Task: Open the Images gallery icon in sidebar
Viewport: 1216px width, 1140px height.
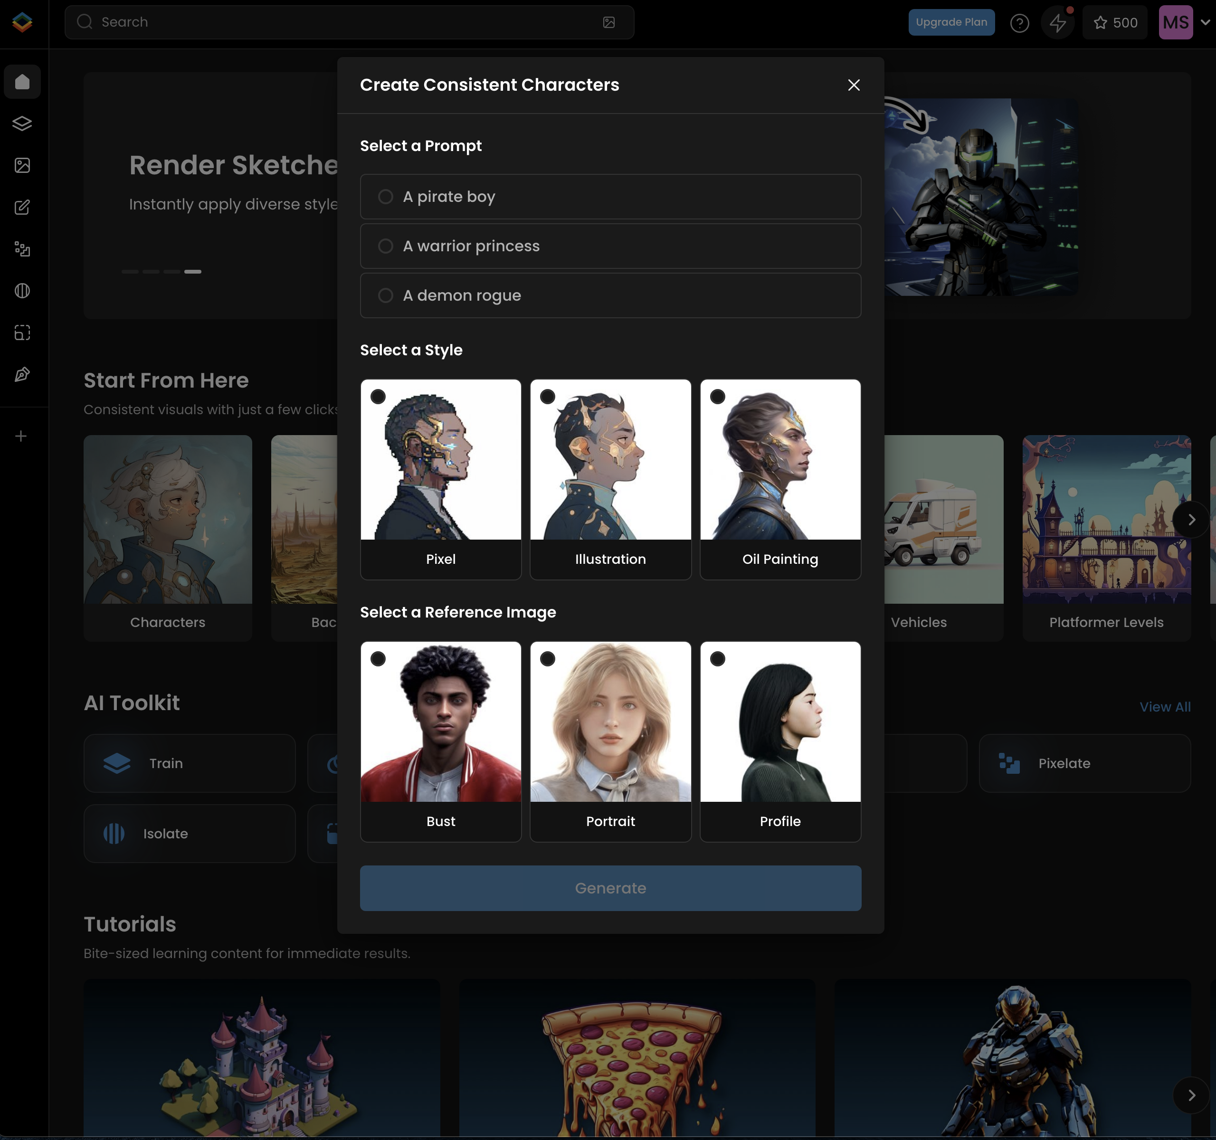Action: (x=22, y=165)
